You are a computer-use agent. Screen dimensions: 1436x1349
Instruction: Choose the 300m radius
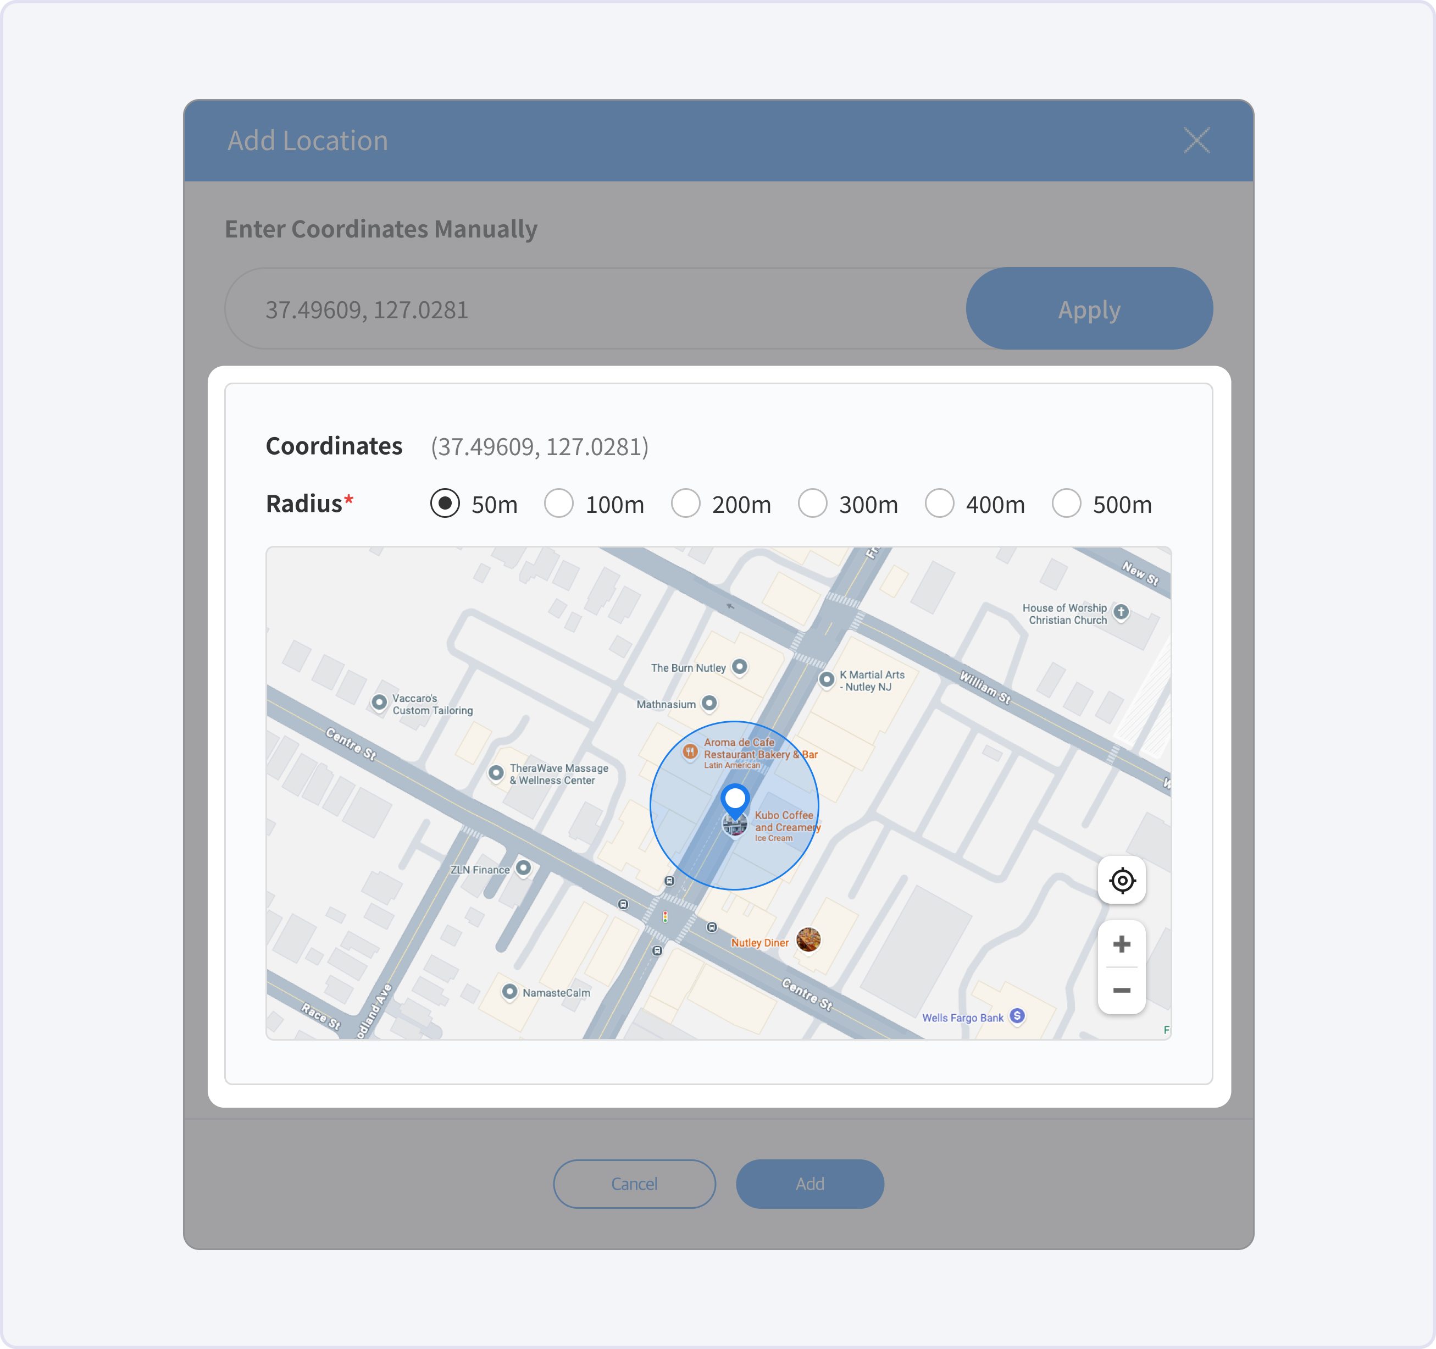pyautogui.click(x=813, y=503)
